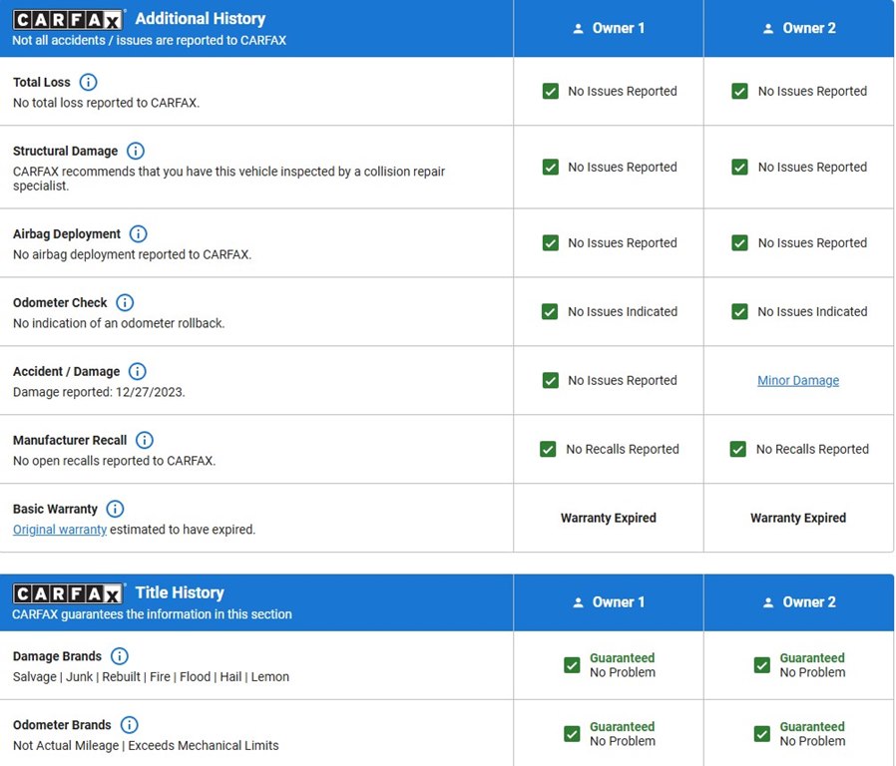
Task: Click CARFAX logo in Title History header
Action: point(68,594)
